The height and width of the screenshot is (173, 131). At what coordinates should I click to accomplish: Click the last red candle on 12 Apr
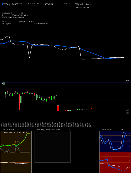(x=91, y=109)
